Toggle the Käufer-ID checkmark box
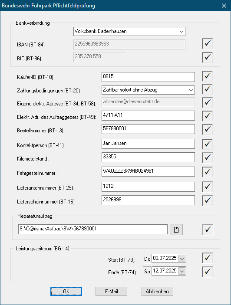231x305 pixels. pos(207,76)
